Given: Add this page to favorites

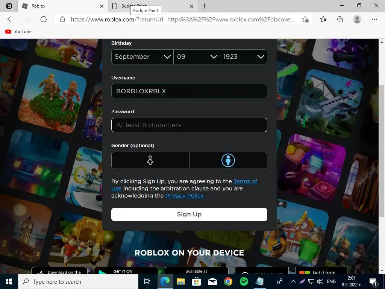Looking at the screenshot, I should point(305,20).
